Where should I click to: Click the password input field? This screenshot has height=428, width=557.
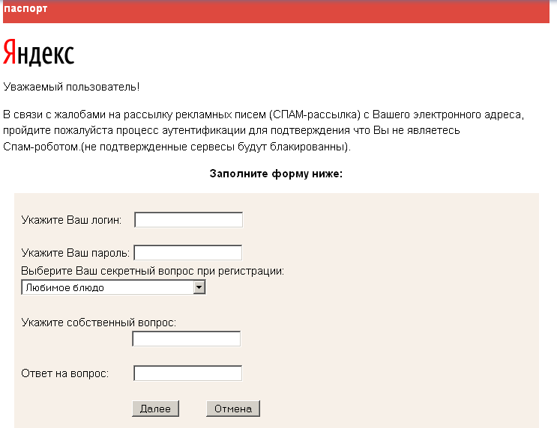coord(188,253)
